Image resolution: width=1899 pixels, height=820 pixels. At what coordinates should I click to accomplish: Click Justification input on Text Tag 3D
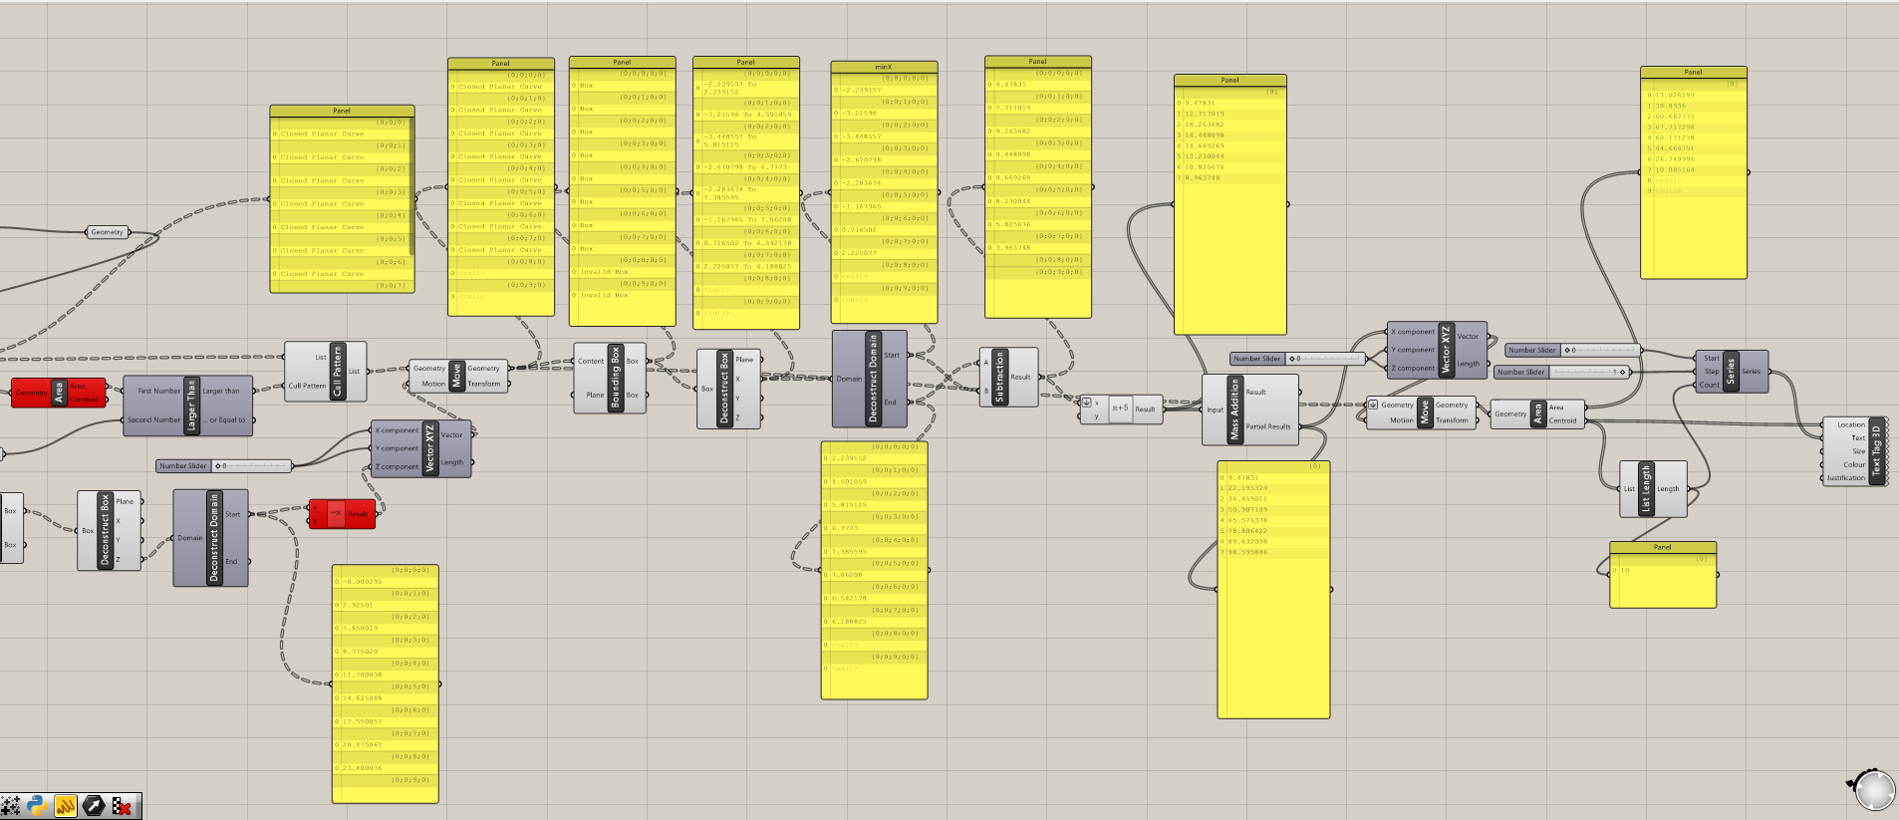click(1846, 477)
